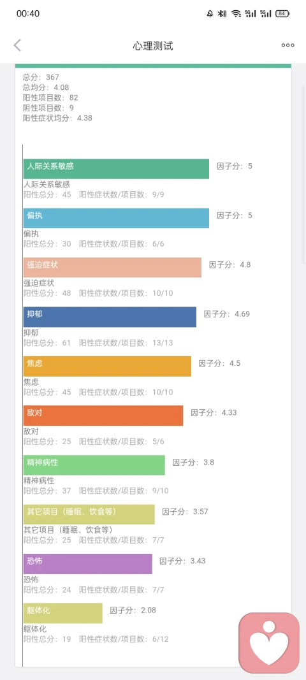Select the light blue 偏执 bar
This screenshot has height=680, width=306.
pyautogui.click(x=116, y=218)
